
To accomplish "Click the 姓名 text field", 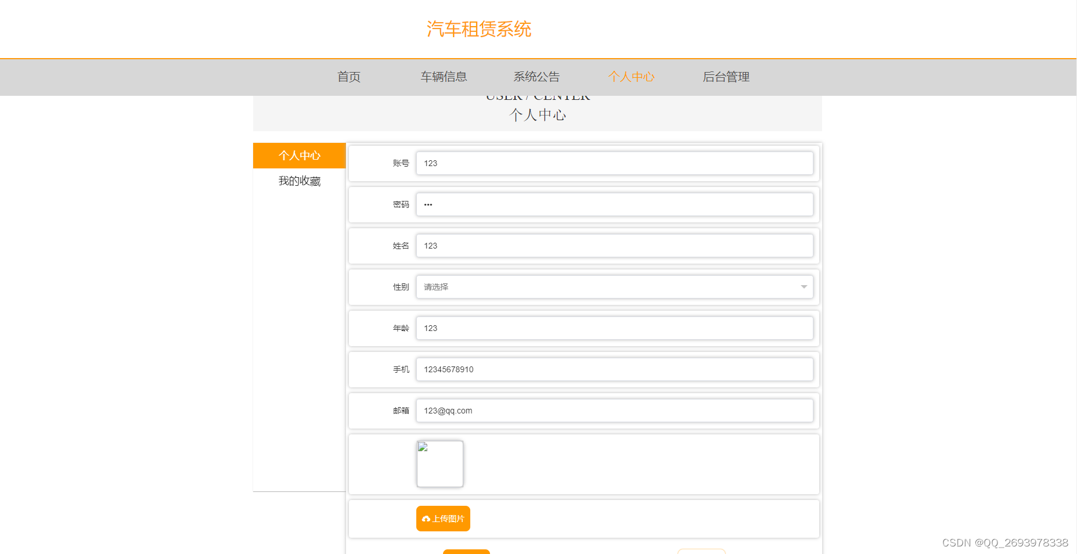I will pos(614,246).
